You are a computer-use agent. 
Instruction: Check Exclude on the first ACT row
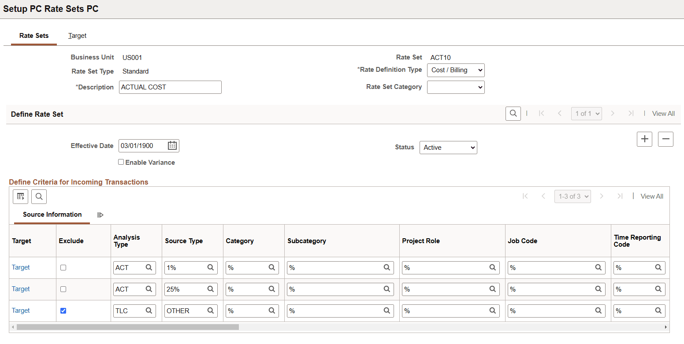click(63, 267)
